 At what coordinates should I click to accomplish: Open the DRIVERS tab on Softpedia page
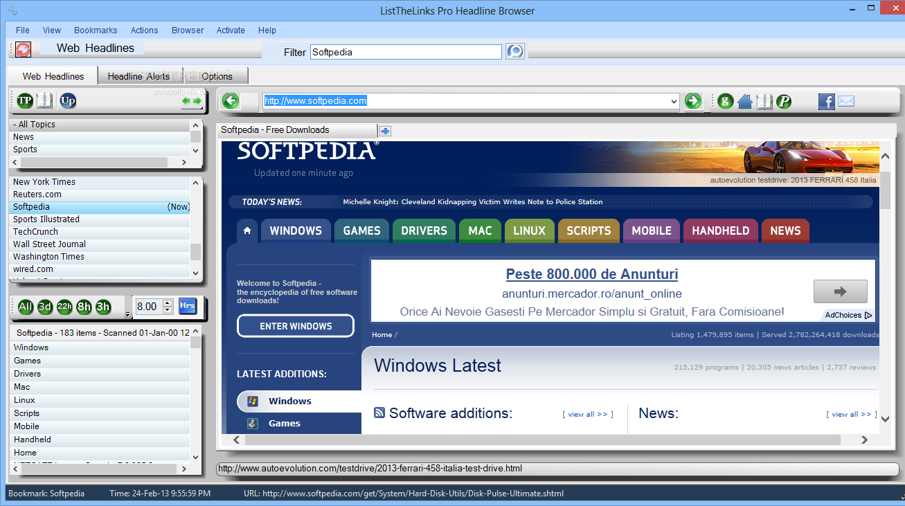coord(424,231)
